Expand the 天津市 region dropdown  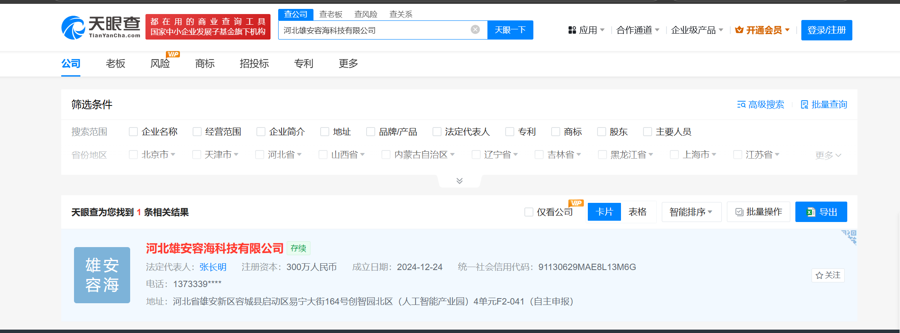pyautogui.click(x=236, y=155)
